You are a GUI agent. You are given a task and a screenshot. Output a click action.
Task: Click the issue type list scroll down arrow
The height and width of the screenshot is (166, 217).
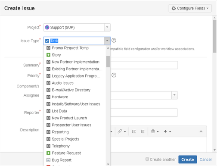tap(108, 164)
